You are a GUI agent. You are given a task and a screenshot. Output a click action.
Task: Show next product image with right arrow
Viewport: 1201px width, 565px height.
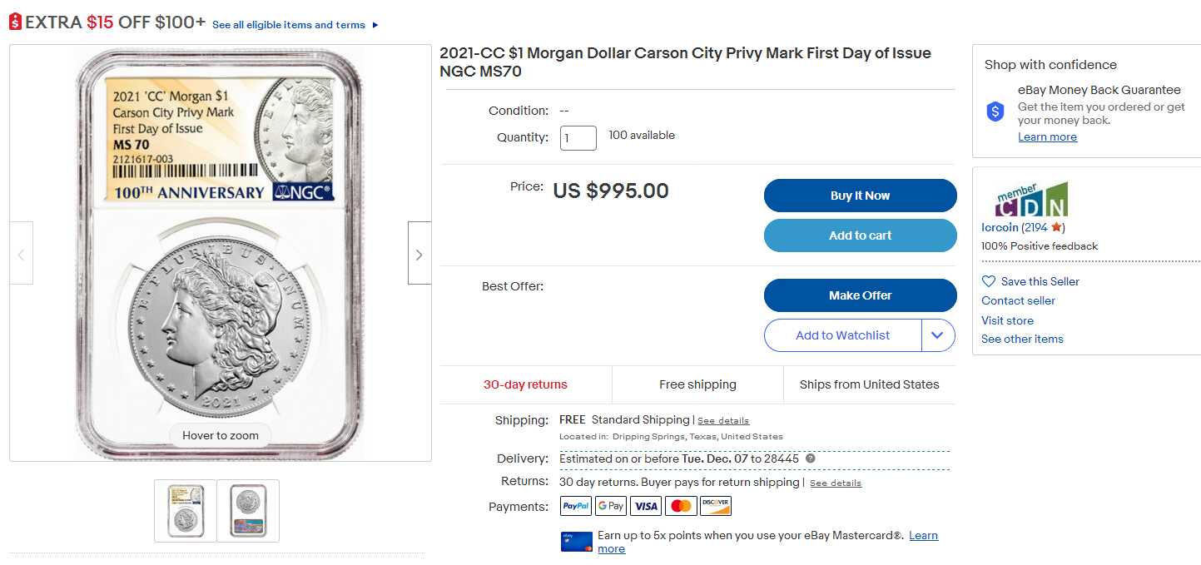[419, 254]
